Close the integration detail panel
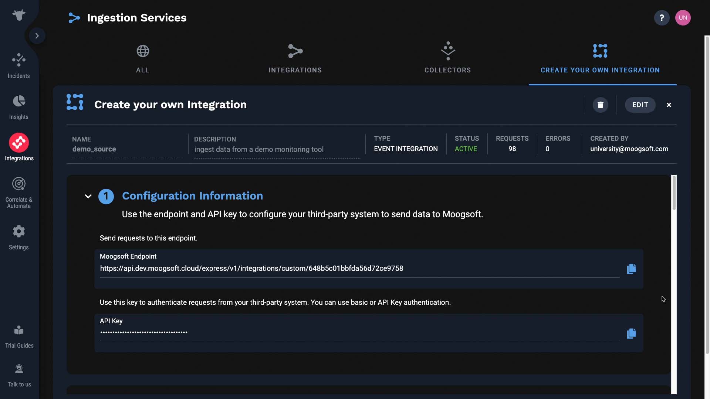Screen dimensions: 710x399 point(669,105)
